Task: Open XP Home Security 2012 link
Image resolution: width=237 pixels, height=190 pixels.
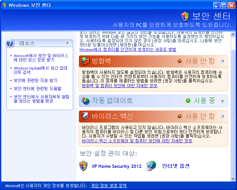Action: click(117, 166)
